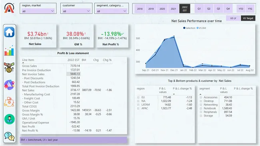Viewport: 260px width, 146px height.
Task: Open the supply chain truck icon
Action: (x=9, y=102)
